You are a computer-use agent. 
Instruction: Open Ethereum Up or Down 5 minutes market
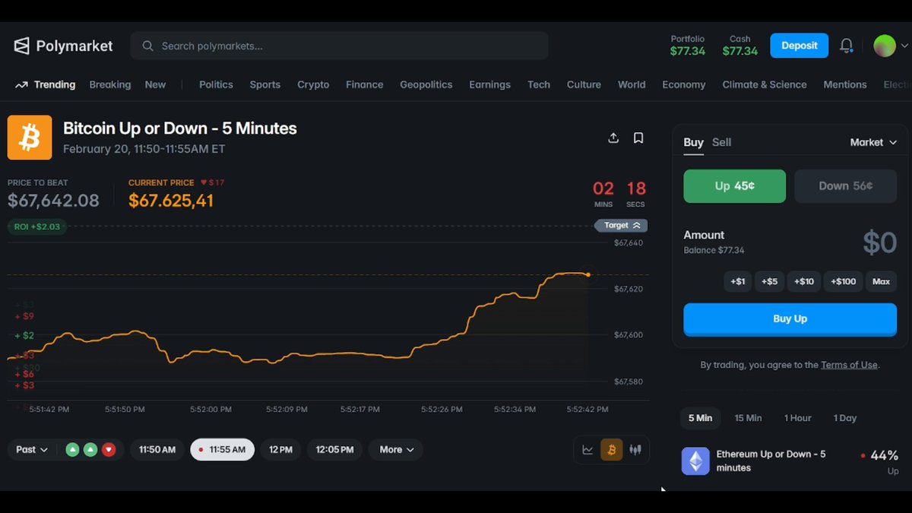click(x=790, y=461)
